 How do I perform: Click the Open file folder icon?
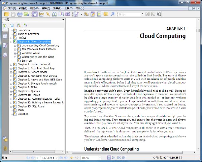[7, 14]
